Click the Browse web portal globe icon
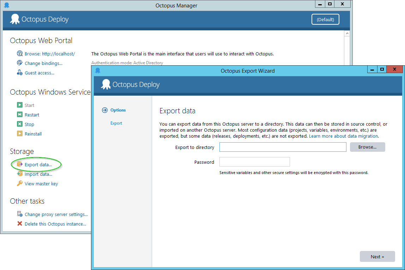This screenshot has height=270, width=405. 20,54
